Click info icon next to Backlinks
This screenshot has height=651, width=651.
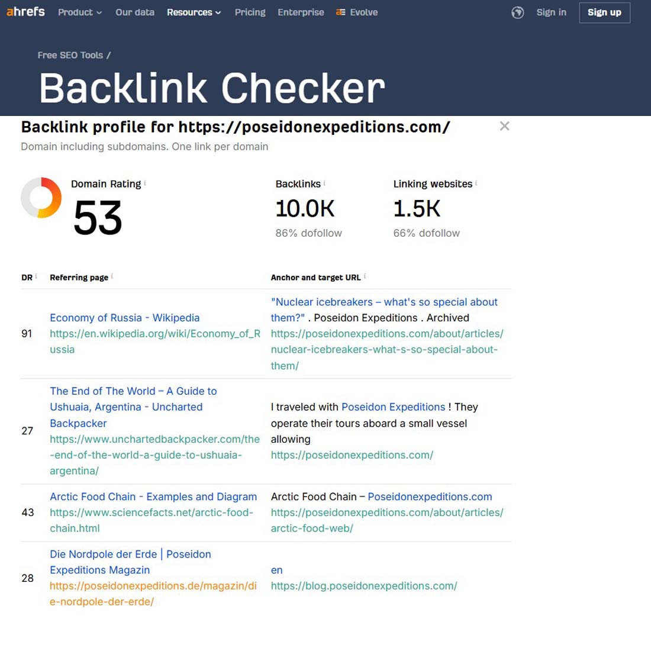click(324, 183)
